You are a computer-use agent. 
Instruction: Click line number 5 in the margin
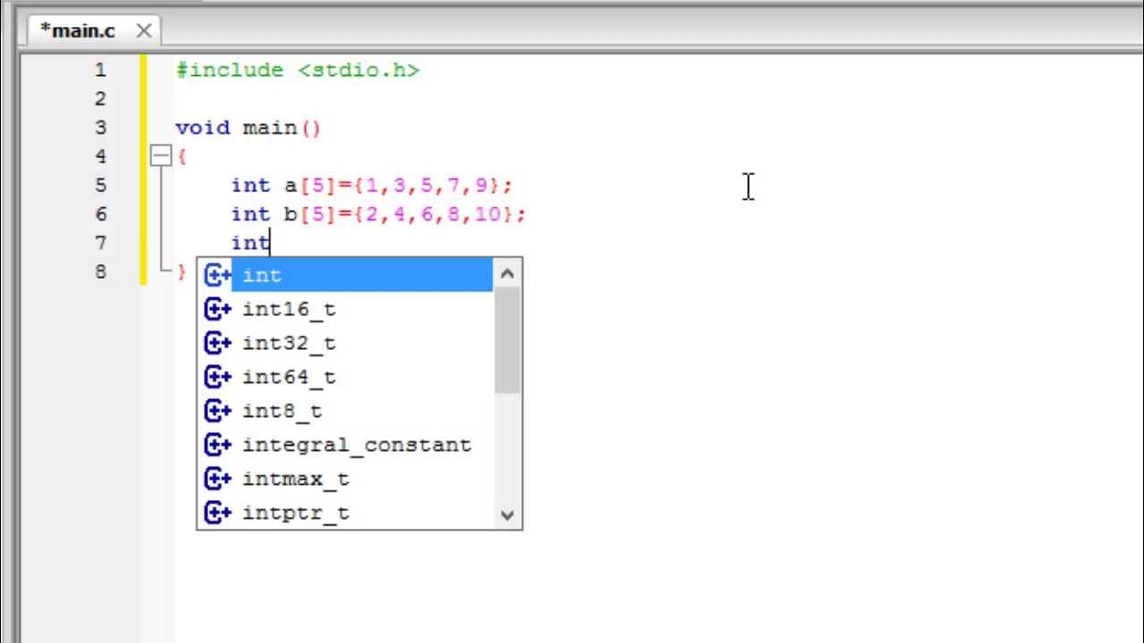point(100,185)
